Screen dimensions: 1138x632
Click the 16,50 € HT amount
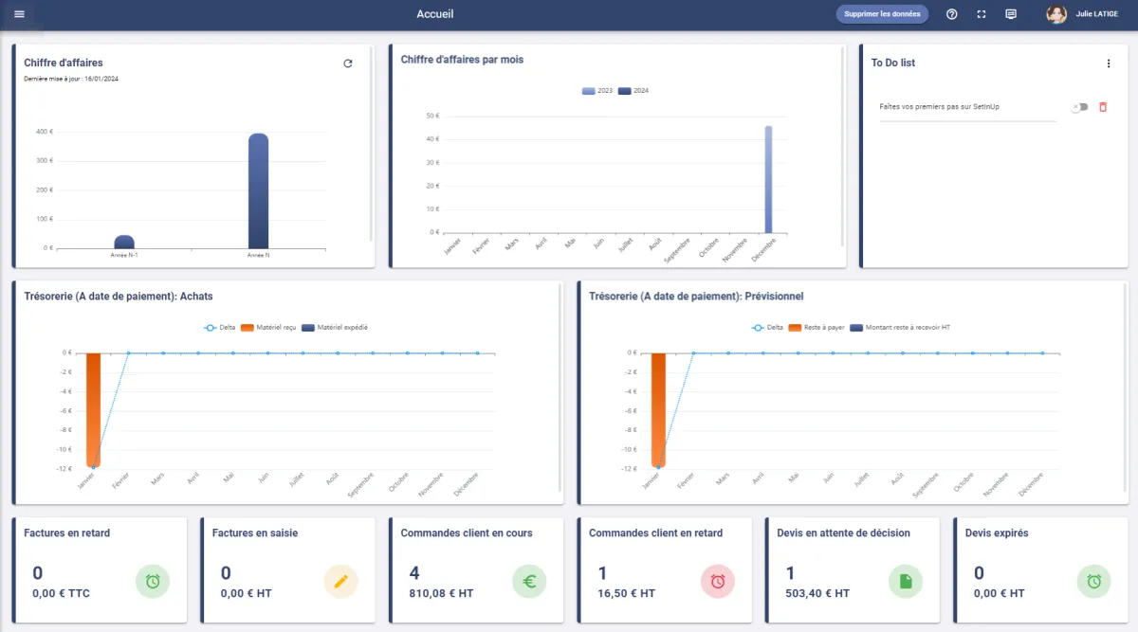(627, 593)
